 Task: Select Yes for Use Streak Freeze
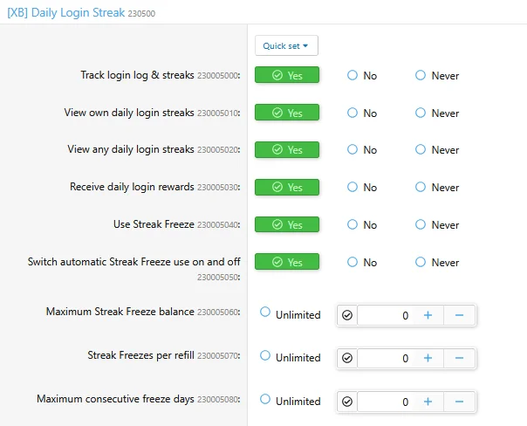(287, 224)
